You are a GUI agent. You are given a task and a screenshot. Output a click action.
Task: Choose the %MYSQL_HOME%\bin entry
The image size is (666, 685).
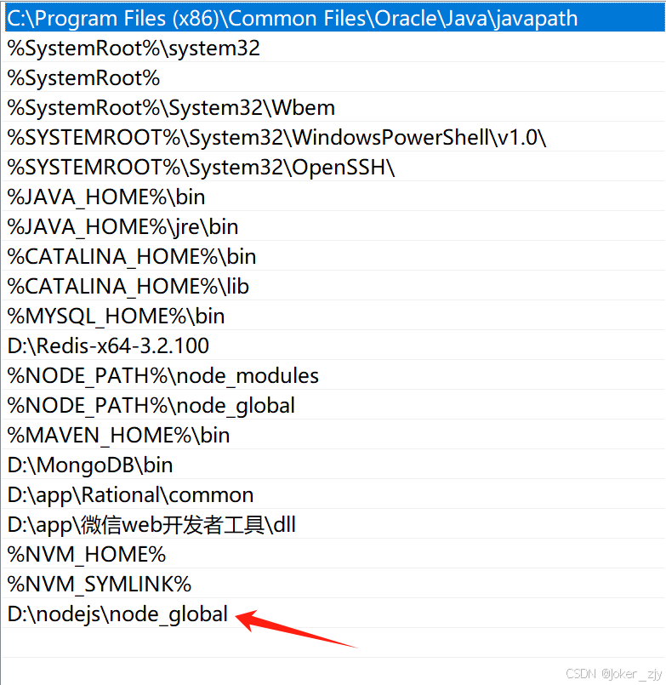coord(335,316)
